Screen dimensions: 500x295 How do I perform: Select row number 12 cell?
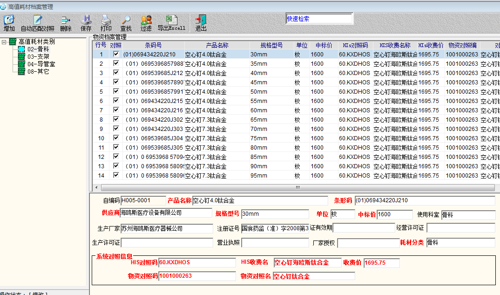101,157
